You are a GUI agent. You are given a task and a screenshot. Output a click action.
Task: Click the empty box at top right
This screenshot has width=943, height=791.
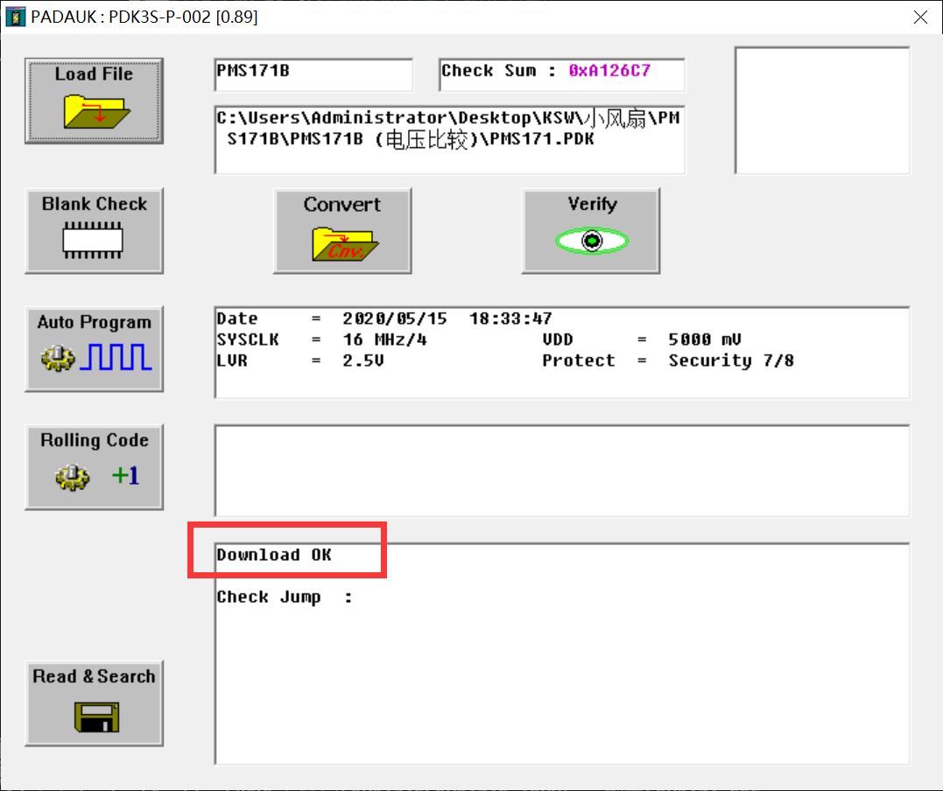coord(822,110)
